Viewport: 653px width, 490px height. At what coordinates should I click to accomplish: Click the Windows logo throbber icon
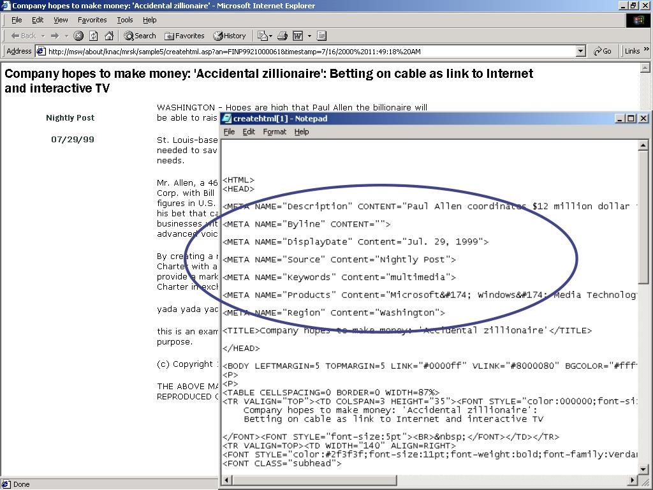pyautogui.click(x=638, y=20)
